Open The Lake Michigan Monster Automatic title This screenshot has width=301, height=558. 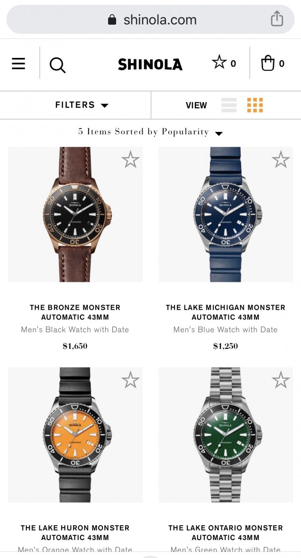tap(226, 312)
